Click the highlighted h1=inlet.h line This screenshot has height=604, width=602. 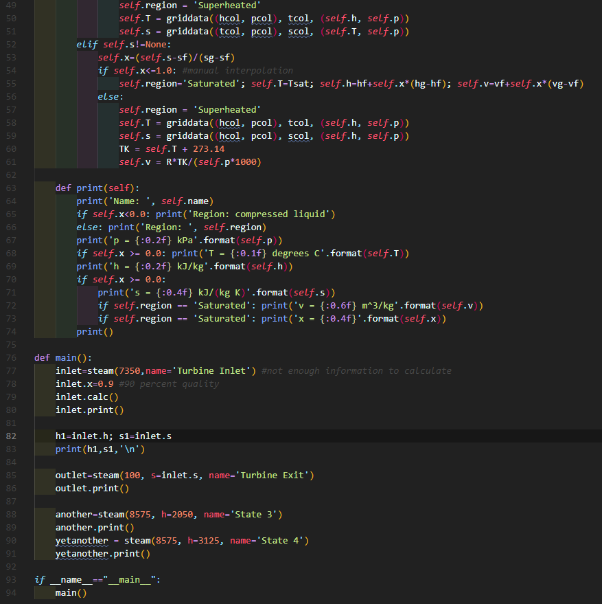[x=82, y=436]
